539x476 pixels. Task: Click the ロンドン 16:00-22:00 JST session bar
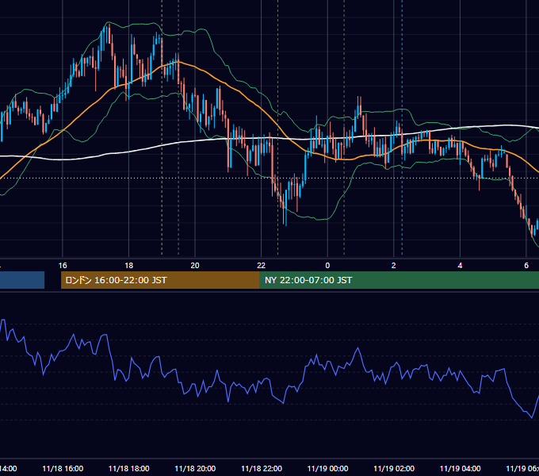[160, 280]
